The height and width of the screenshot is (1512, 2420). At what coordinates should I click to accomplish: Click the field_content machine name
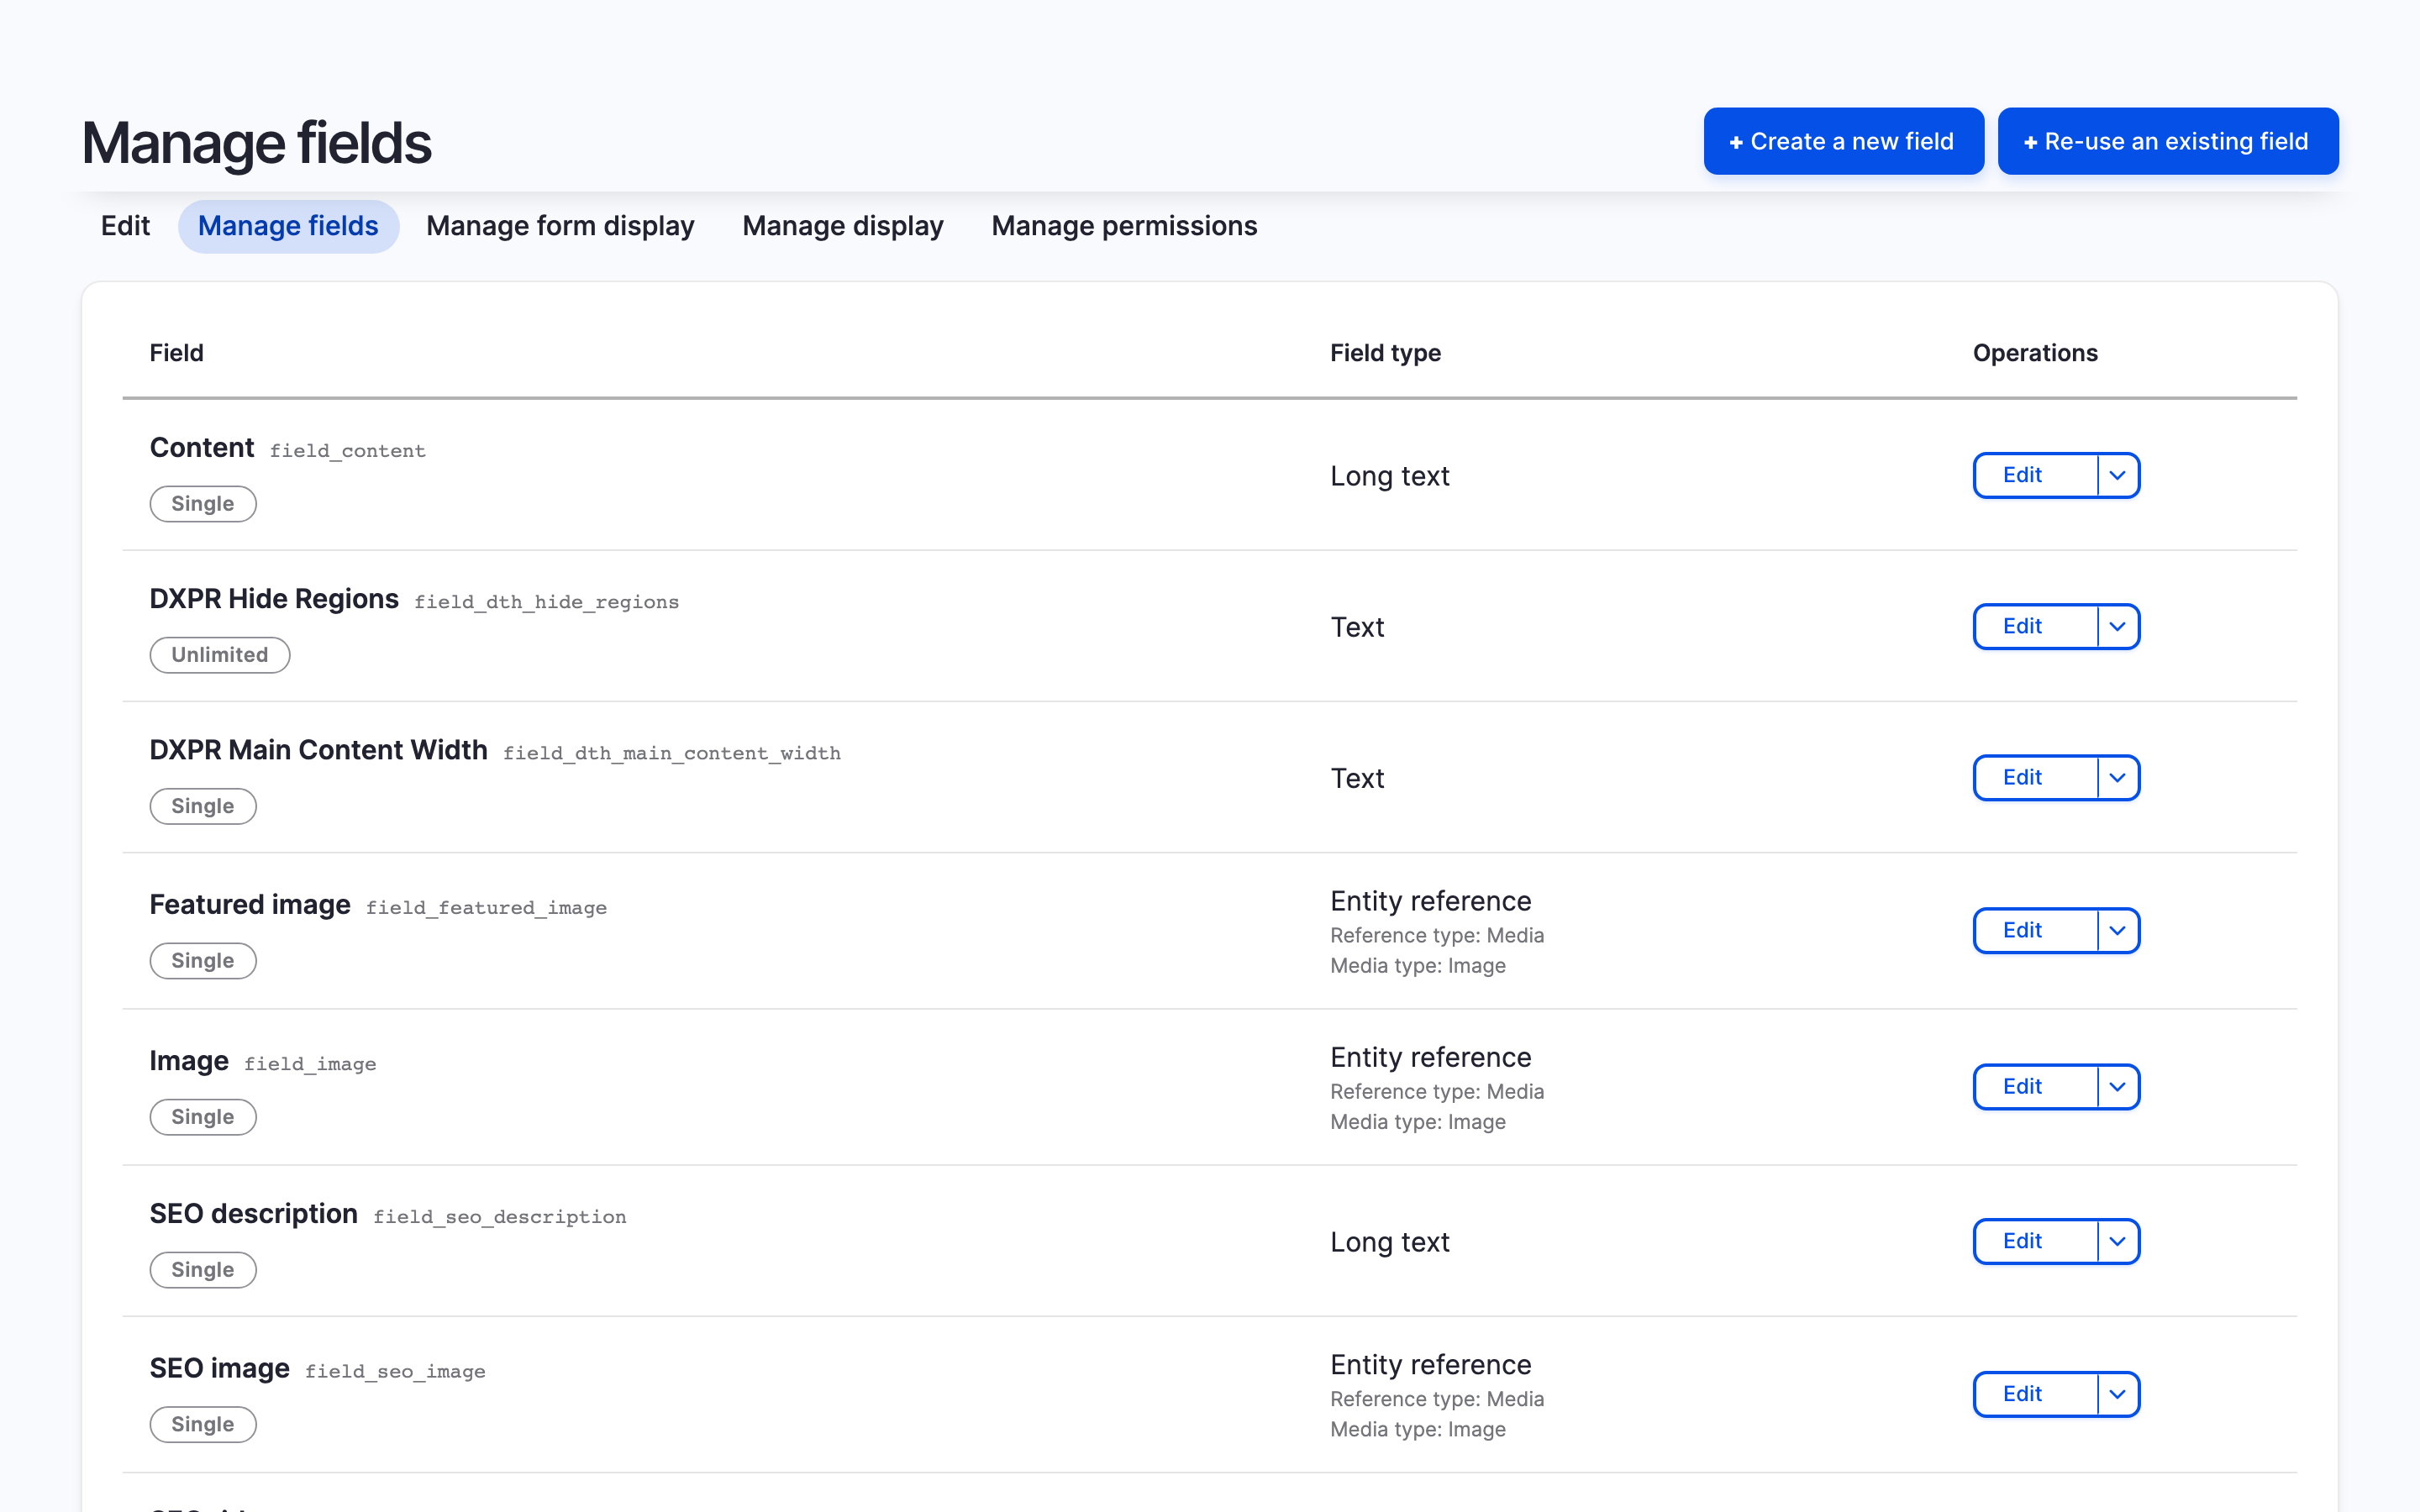click(348, 451)
